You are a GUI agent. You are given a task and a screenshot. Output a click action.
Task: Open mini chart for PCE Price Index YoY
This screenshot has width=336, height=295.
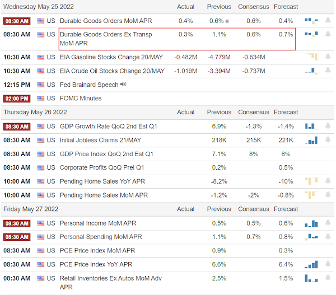click(311, 265)
